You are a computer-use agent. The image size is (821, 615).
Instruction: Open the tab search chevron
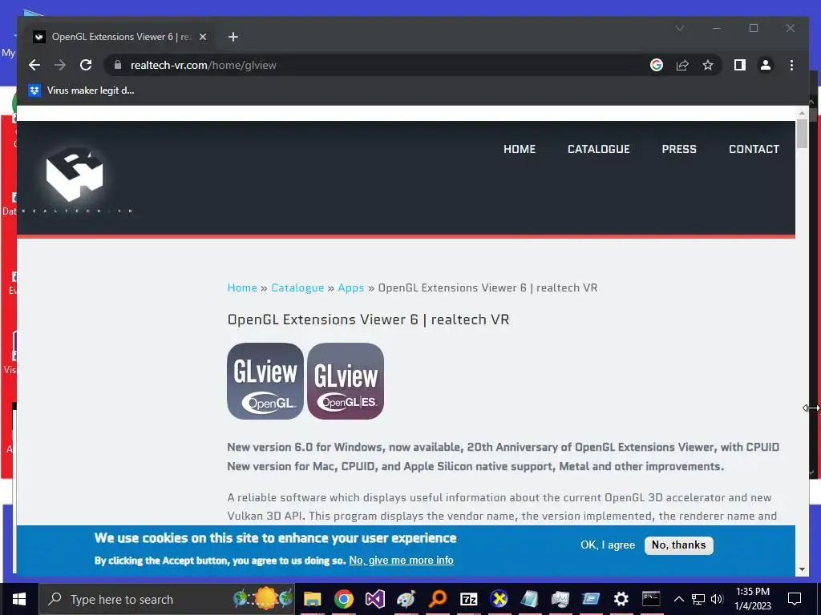(680, 28)
